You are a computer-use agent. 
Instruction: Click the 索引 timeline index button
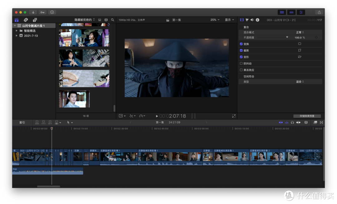[x=22, y=123]
